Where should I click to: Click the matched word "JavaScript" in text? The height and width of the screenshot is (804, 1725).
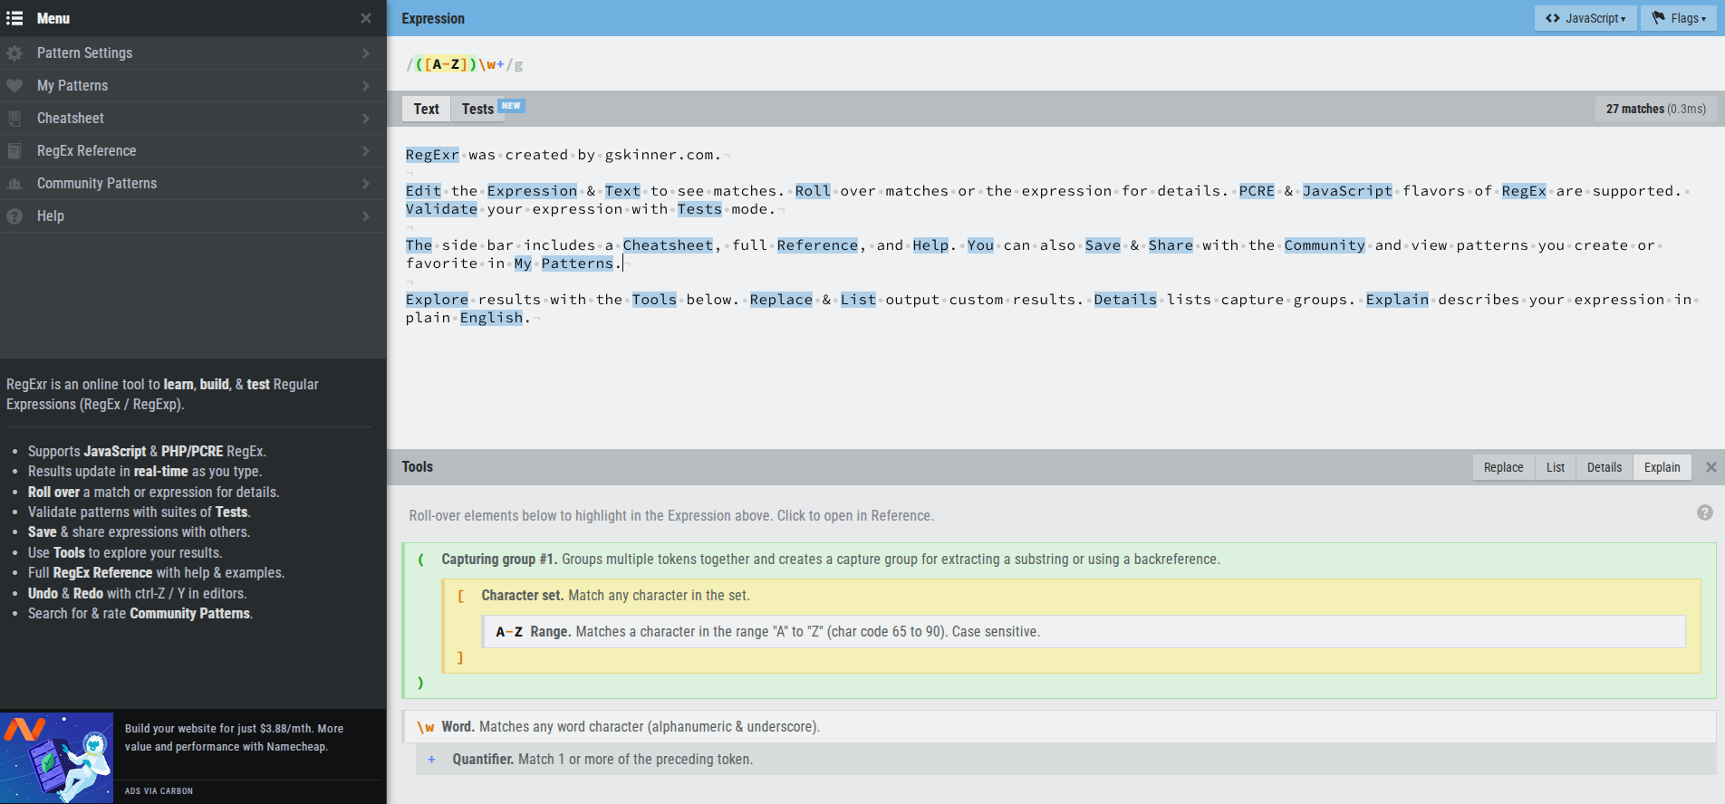[x=1347, y=191]
